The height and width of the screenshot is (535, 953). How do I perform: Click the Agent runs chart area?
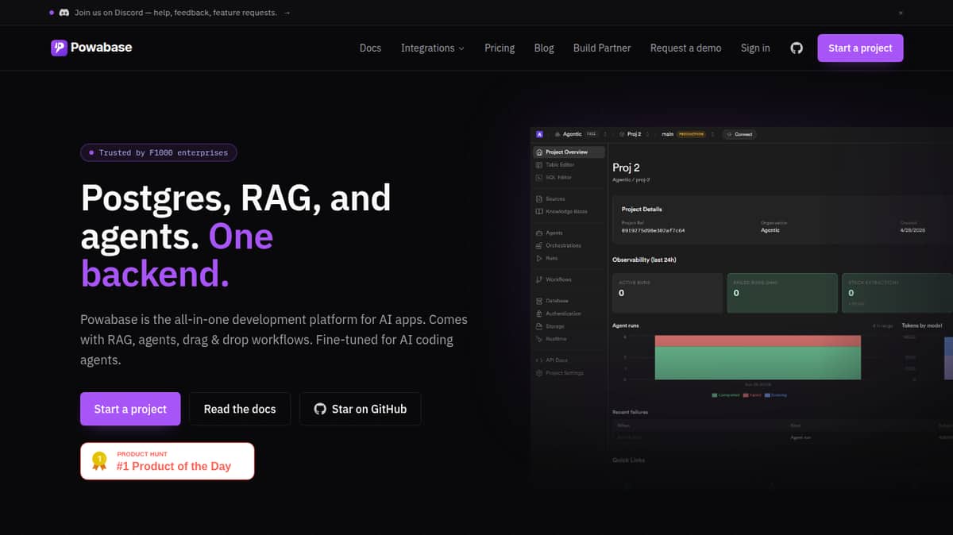pyautogui.click(x=758, y=357)
